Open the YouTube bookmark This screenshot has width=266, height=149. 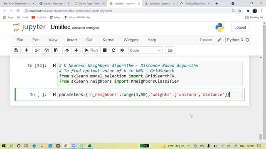39,17
